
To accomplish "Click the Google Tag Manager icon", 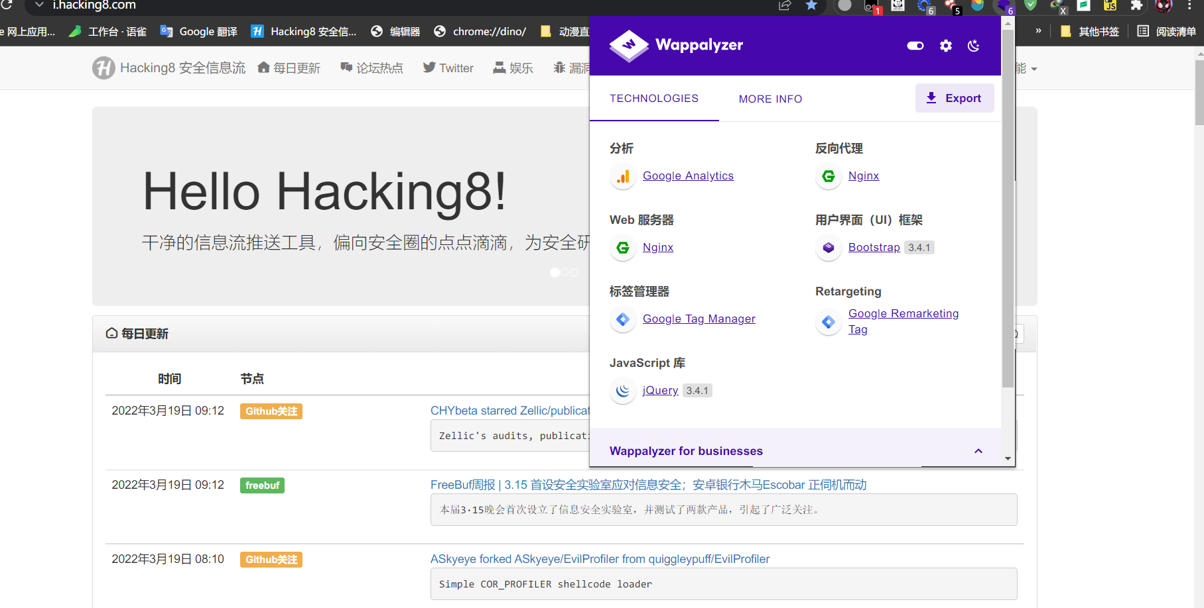I will tap(623, 319).
